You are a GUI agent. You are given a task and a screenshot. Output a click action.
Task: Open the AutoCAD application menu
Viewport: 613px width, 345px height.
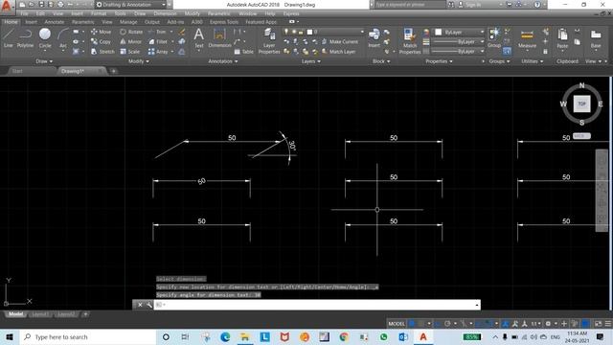click(7, 7)
